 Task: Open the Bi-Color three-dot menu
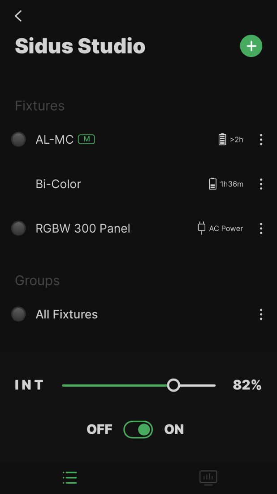261,184
